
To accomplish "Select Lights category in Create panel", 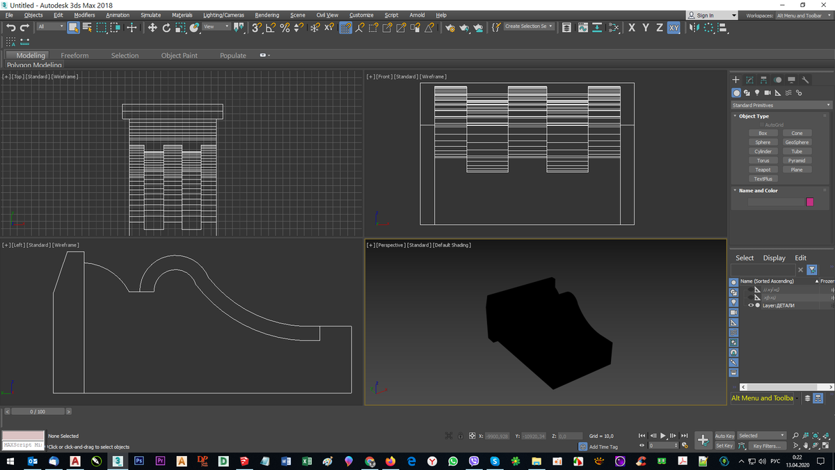I will (757, 93).
